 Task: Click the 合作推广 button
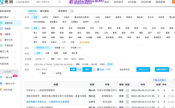8,72
